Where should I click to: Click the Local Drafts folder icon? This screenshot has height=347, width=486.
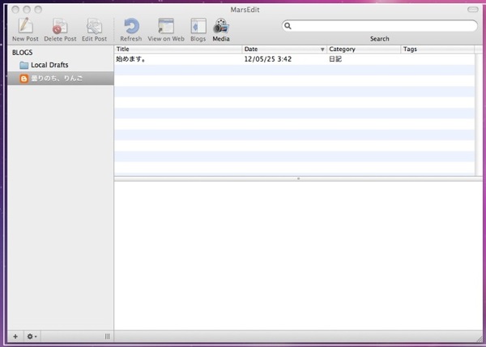[23, 65]
